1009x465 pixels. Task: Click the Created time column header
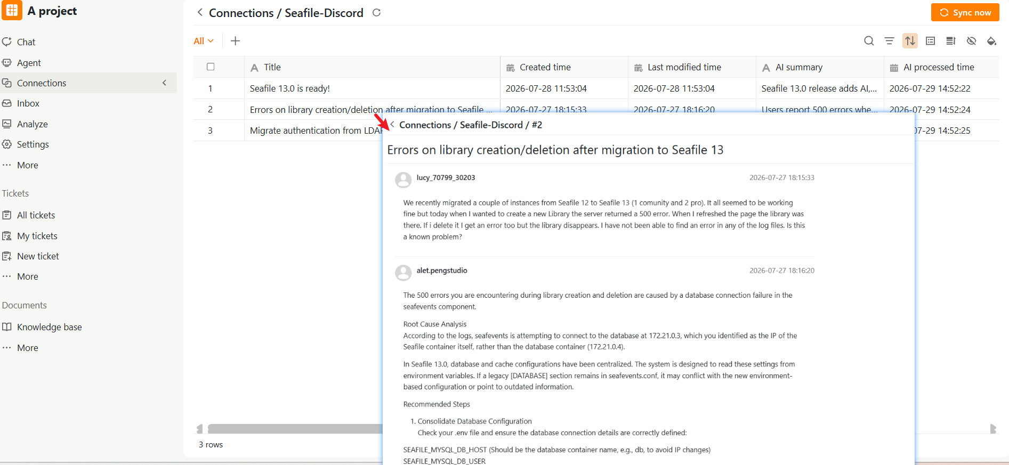click(x=564, y=67)
